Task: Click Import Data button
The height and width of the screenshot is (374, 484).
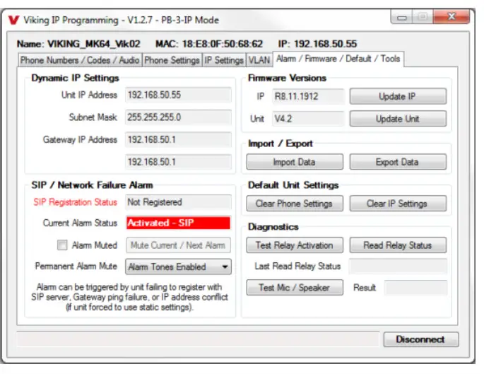Action: click(295, 162)
